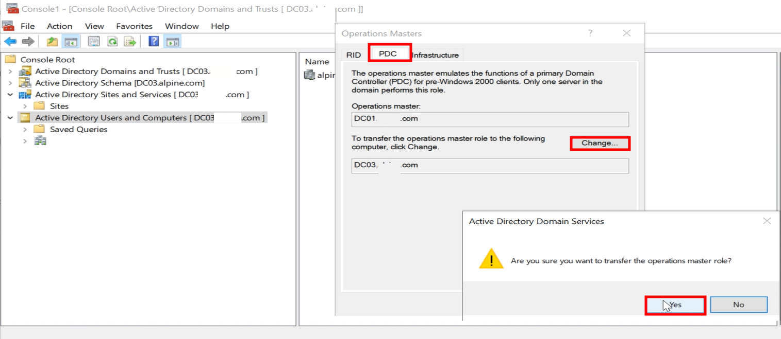The width and height of the screenshot is (781, 339).
Task: Click the yellow warning triangle icon
Action: [491, 259]
